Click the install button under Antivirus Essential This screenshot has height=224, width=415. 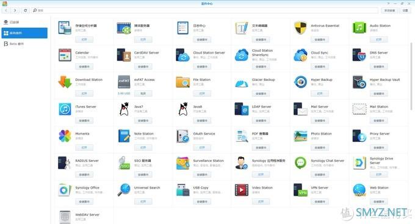click(320, 40)
